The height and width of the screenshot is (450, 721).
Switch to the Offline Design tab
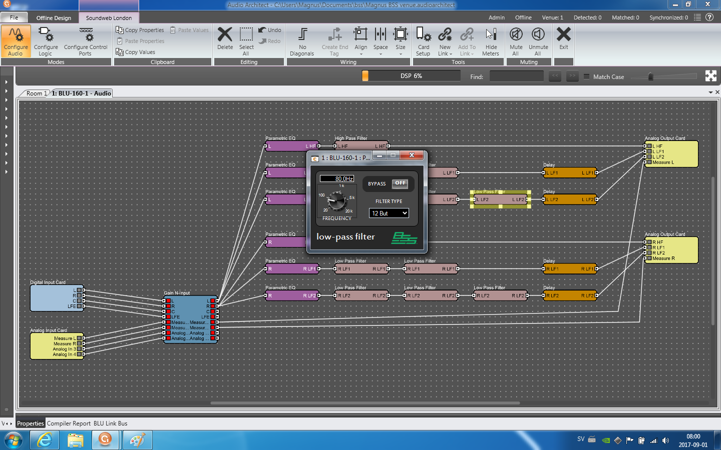click(x=54, y=17)
